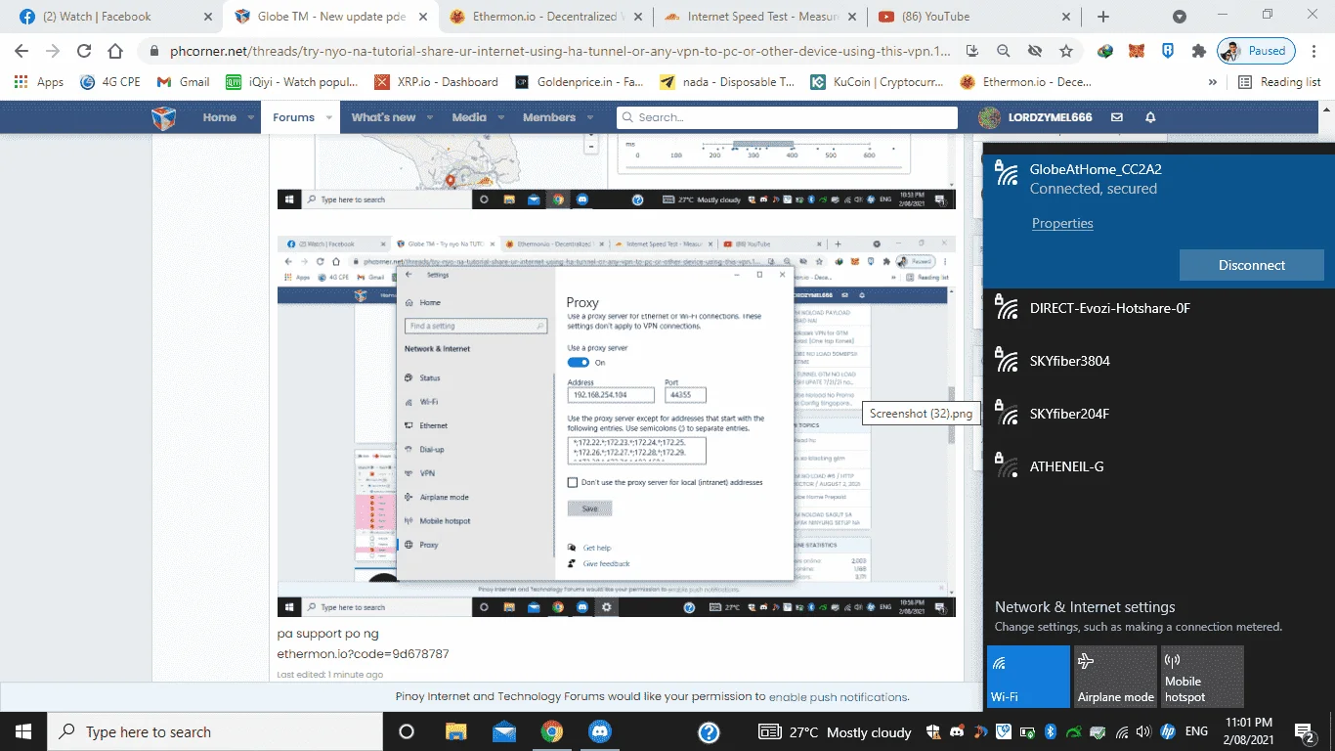Toggle the Wi-Fi quick action tile
Image resolution: width=1335 pixels, height=751 pixels.
(x=1028, y=677)
